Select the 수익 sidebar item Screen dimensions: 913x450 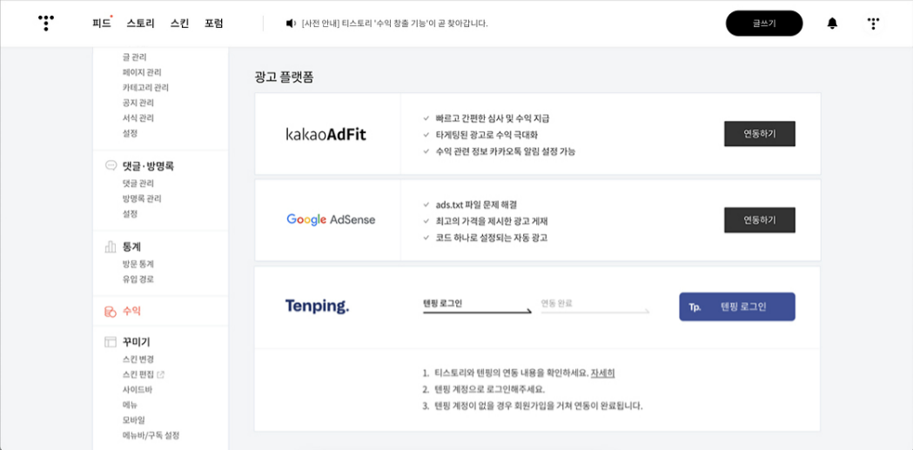pos(131,312)
